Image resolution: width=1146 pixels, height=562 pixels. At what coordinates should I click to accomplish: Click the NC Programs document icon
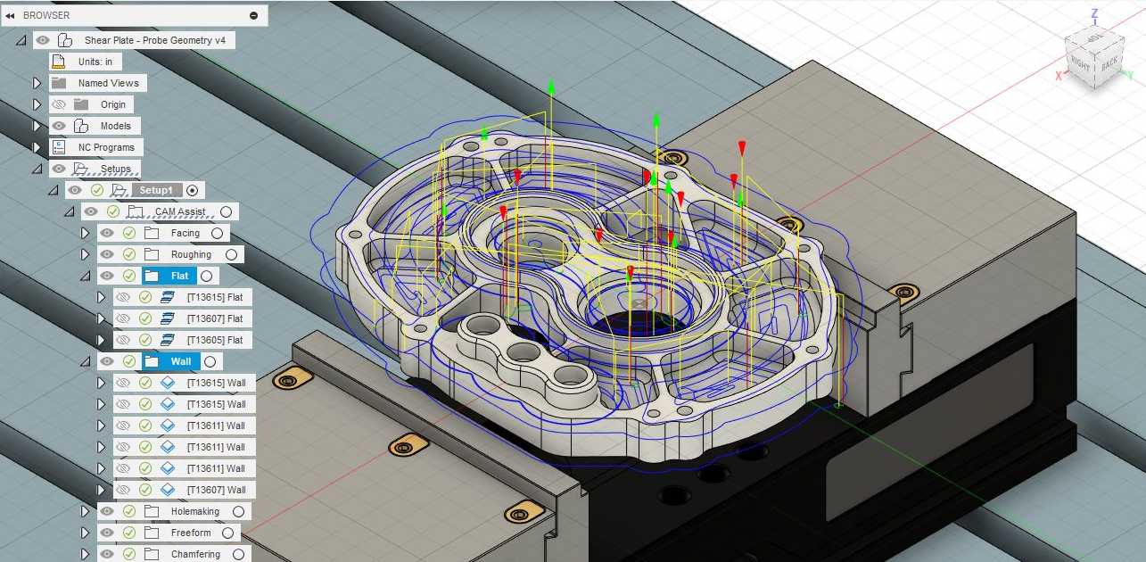[x=59, y=147]
